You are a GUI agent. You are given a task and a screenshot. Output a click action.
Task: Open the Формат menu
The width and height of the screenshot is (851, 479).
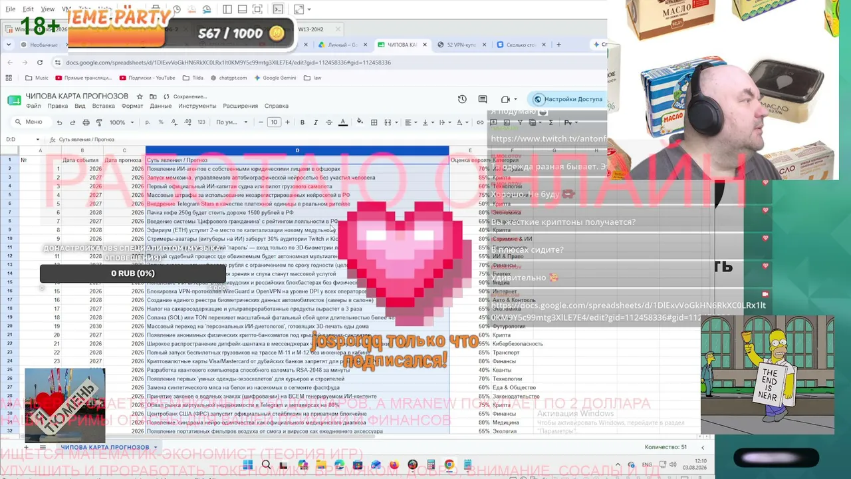coord(132,106)
